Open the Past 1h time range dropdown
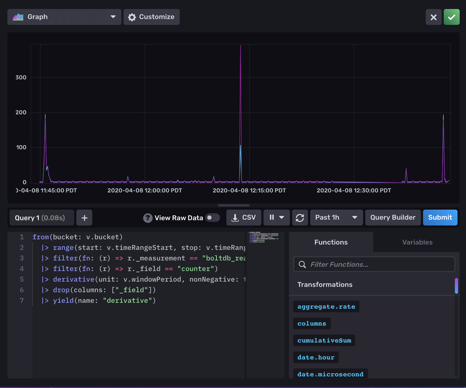This screenshot has height=388, width=466. point(336,218)
